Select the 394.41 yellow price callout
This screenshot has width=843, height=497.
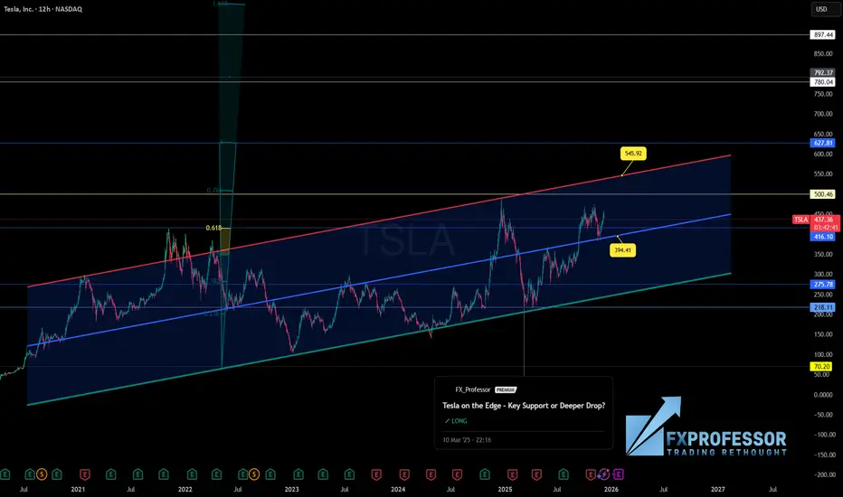pos(622,249)
